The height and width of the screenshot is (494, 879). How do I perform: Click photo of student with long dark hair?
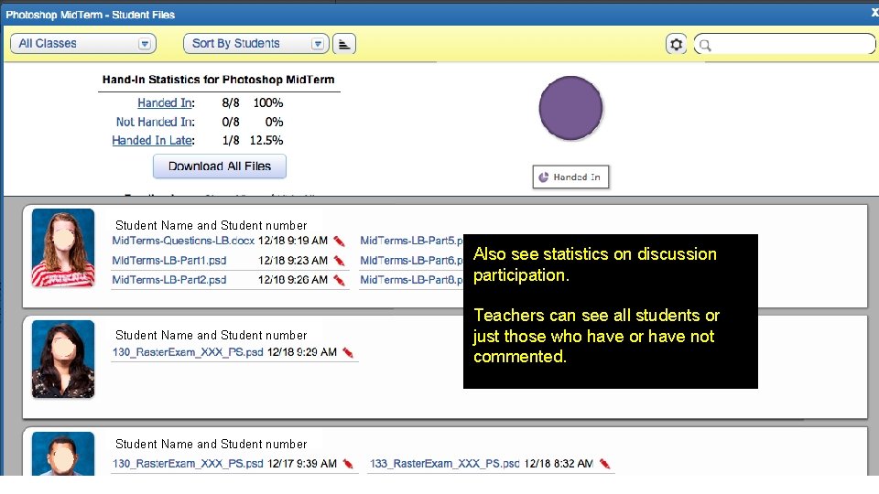coord(63,359)
